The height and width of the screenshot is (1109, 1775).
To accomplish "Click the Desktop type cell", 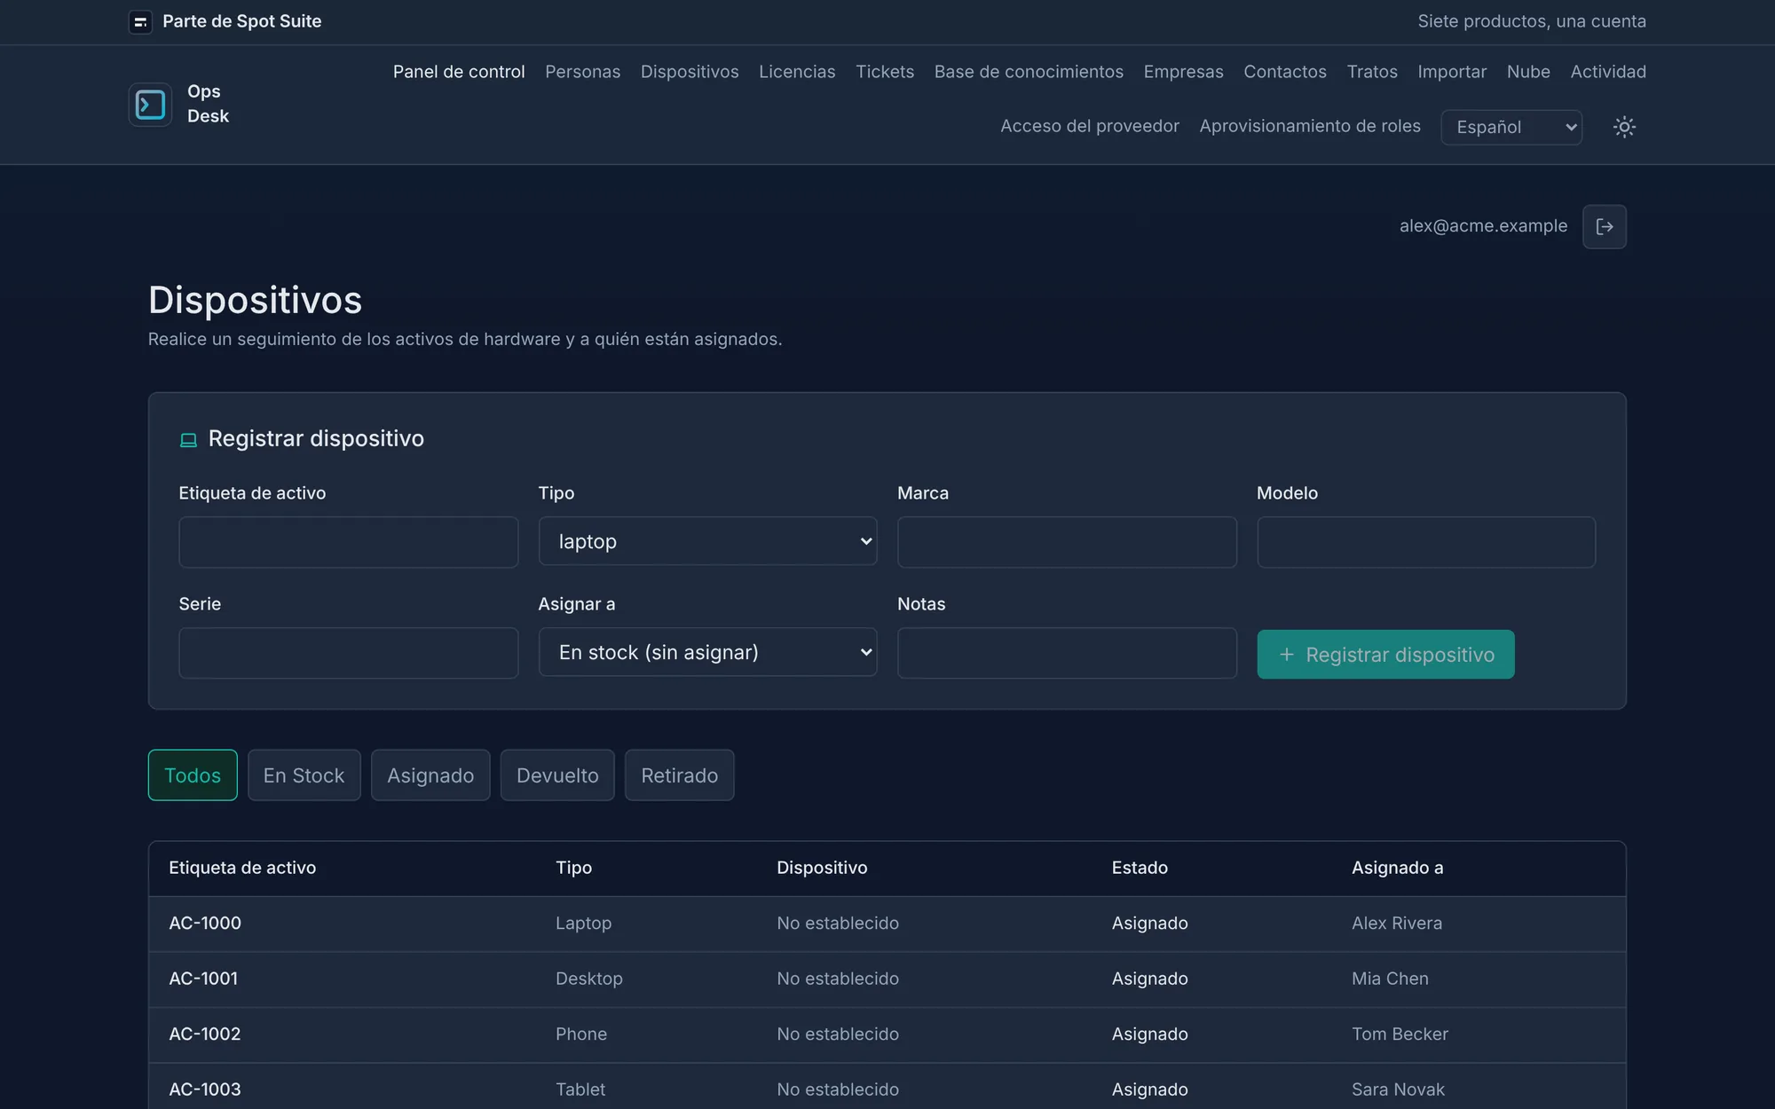I will coord(589,979).
